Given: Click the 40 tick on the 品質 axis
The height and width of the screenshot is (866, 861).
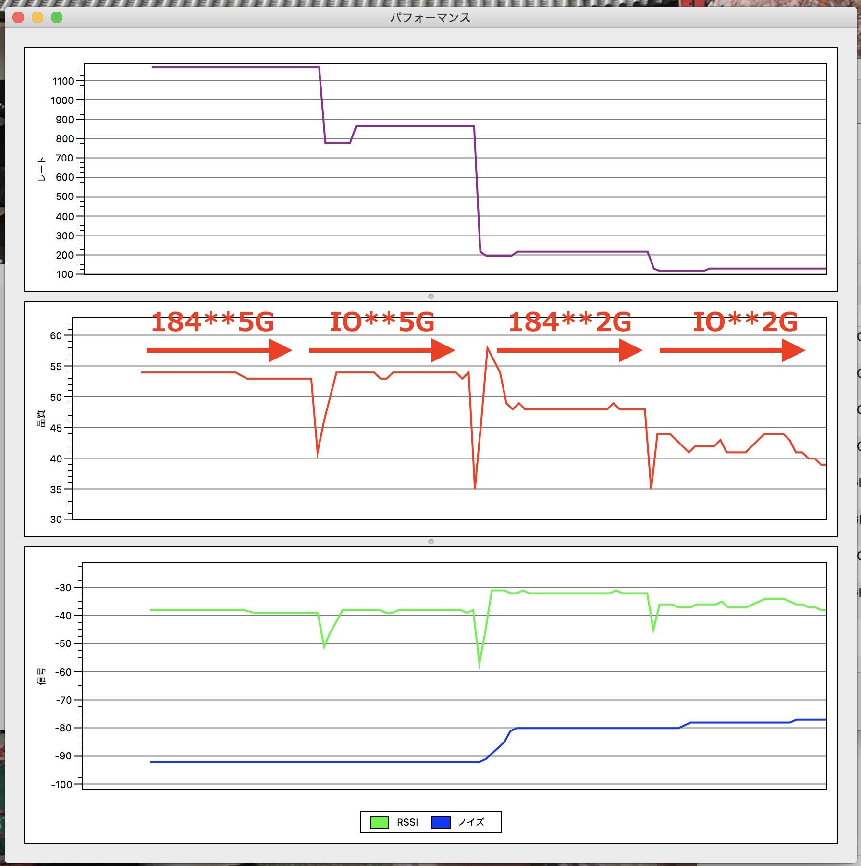Looking at the screenshot, I should pos(56,459).
